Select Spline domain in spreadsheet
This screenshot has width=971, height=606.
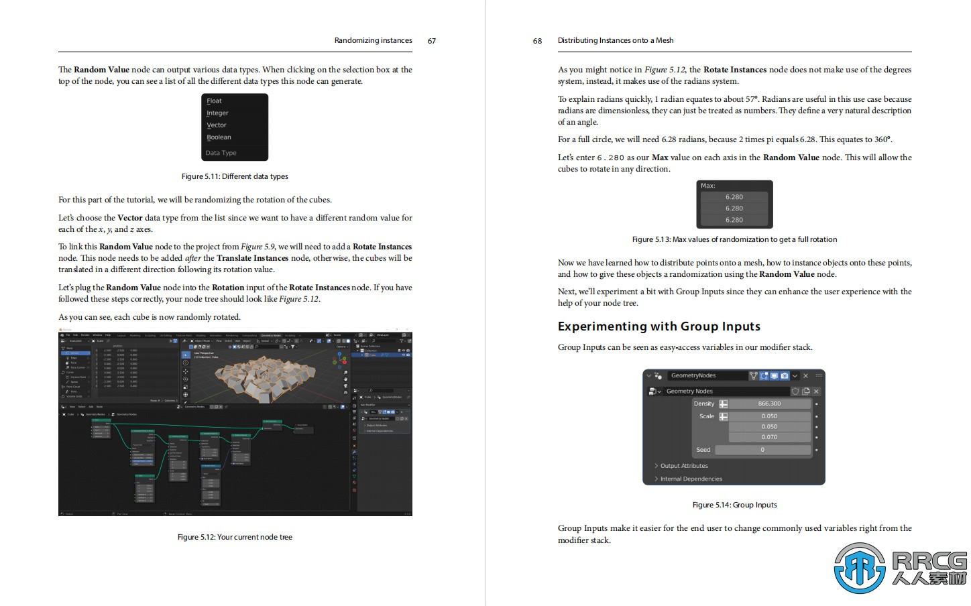(x=76, y=382)
